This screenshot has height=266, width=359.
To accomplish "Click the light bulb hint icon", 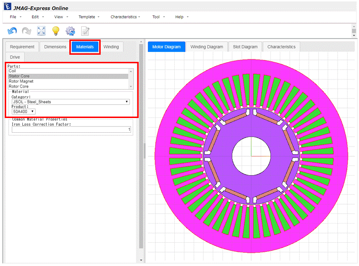I will (x=56, y=31).
